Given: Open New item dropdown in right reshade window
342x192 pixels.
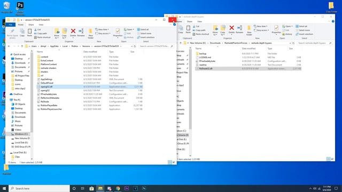Looking at the screenshot, I should click(x=261, y=26).
